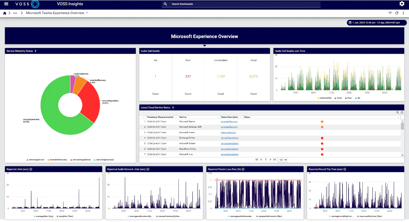Click the VOSS logo

pos(27,4)
